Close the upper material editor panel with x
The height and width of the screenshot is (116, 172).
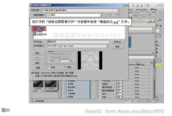153,32
